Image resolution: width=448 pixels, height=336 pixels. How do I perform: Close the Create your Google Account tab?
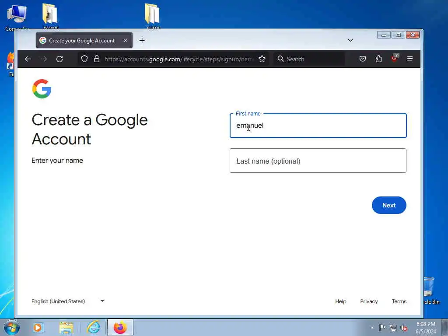(126, 40)
